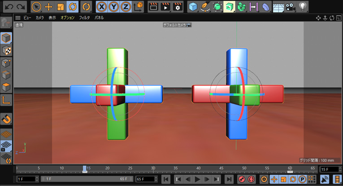Toggle the Z axis lock
The height and width of the screenshot is (186, 343).
126,7
